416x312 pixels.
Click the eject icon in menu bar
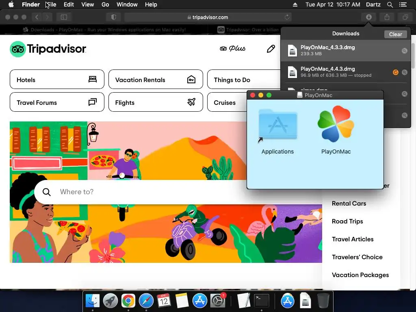tap(295, 4)
